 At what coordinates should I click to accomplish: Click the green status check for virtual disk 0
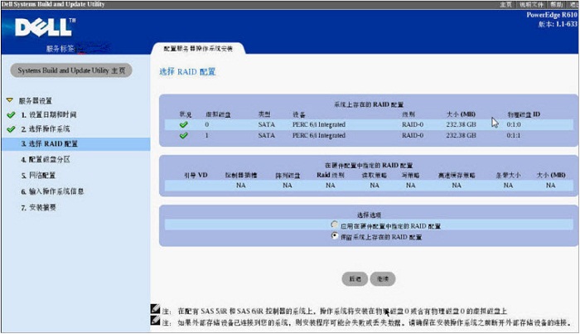click(x=183, y=124)
